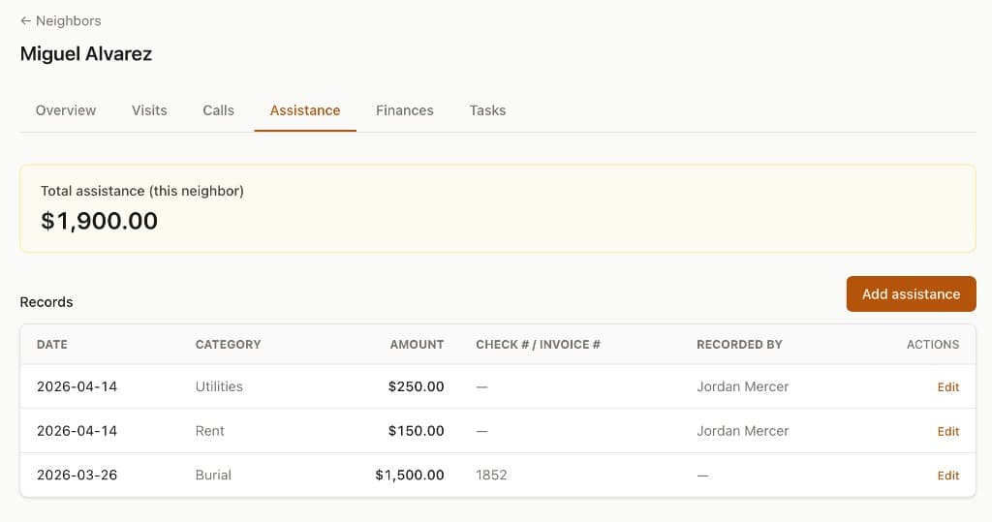Go back to Neighbors list
The height and width of the screenshot is (522, 992).
click(x=61, y=21)
